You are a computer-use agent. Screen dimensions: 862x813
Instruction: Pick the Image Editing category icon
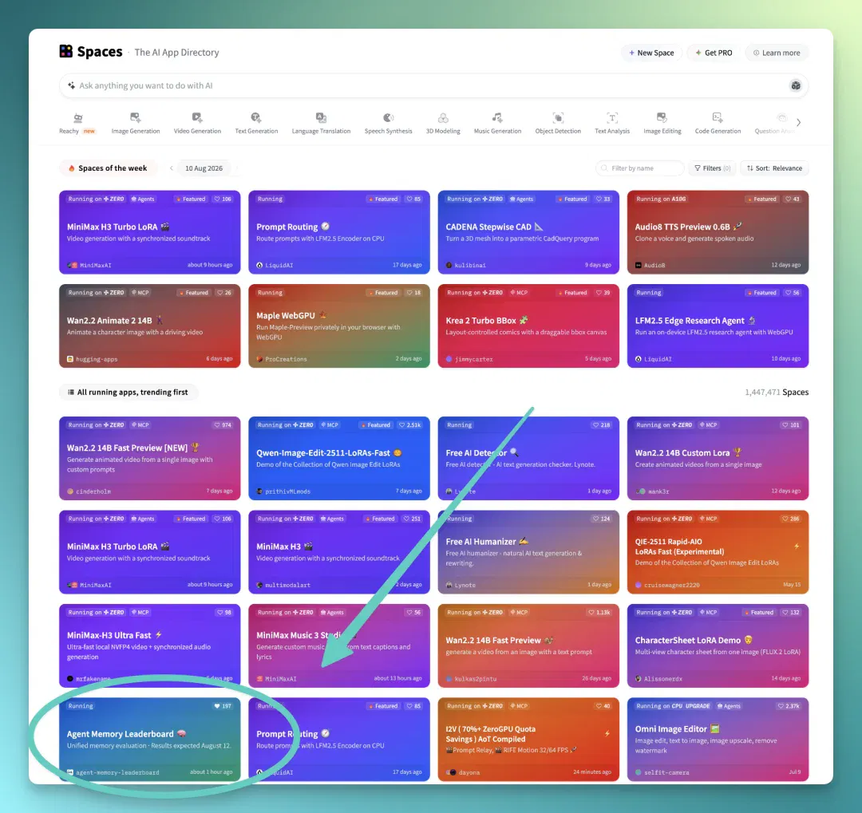coord(662,117)
